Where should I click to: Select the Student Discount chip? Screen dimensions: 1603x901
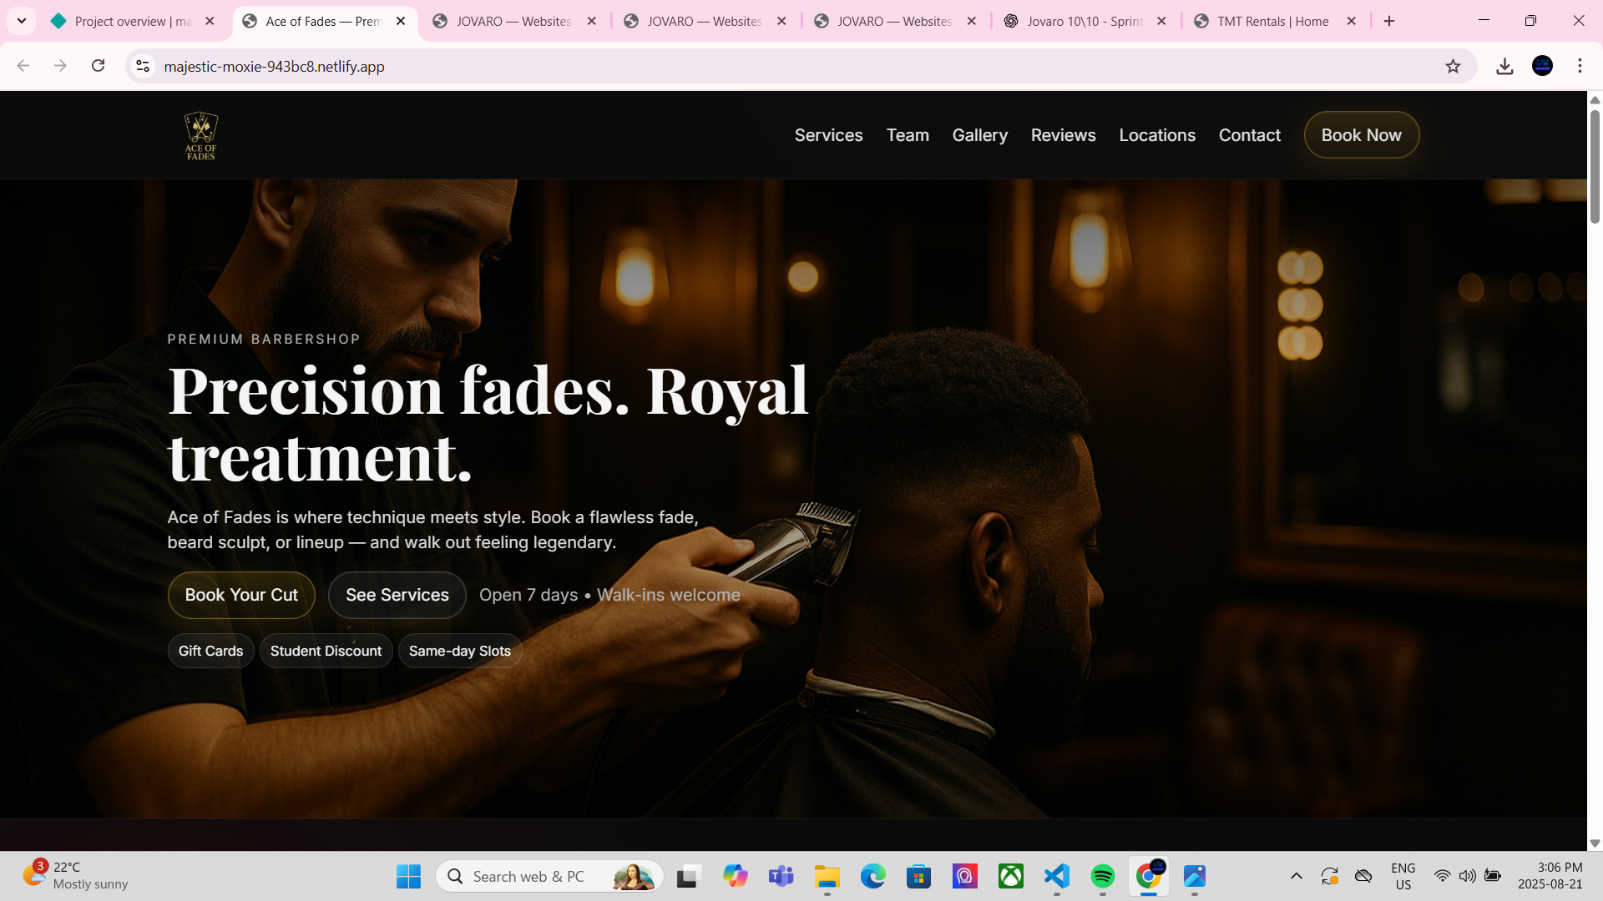(326, 651)
